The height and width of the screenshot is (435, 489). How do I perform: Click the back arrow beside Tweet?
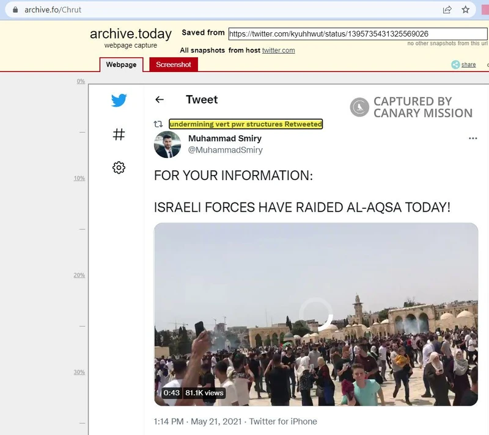(160, 100)
